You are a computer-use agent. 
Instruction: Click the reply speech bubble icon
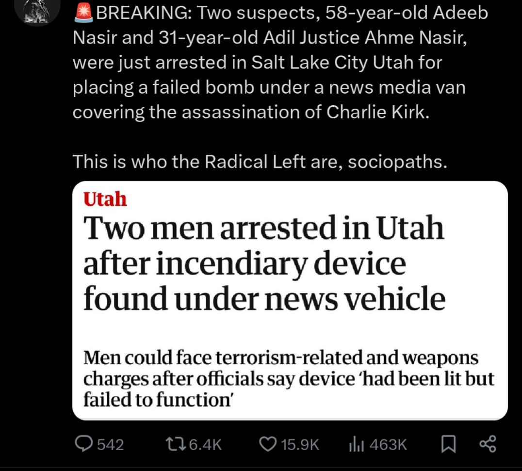click(x=83, y=444)
